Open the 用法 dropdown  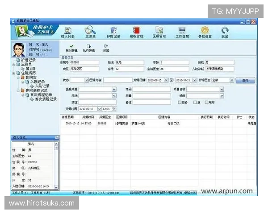click(x=114, y=96)
